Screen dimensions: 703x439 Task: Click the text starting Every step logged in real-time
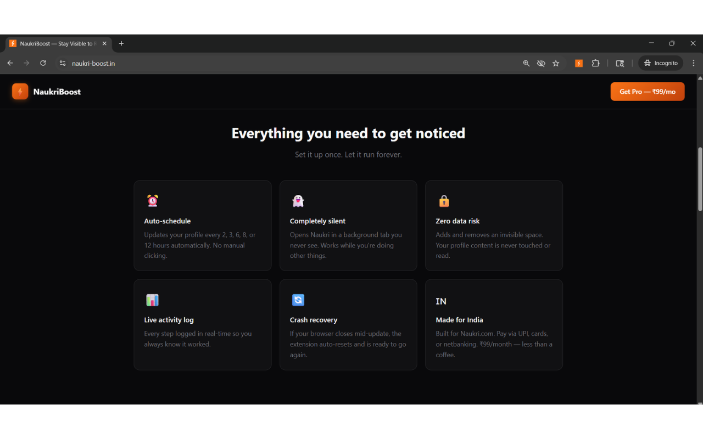pyautogui.click(x=198, y=339)
